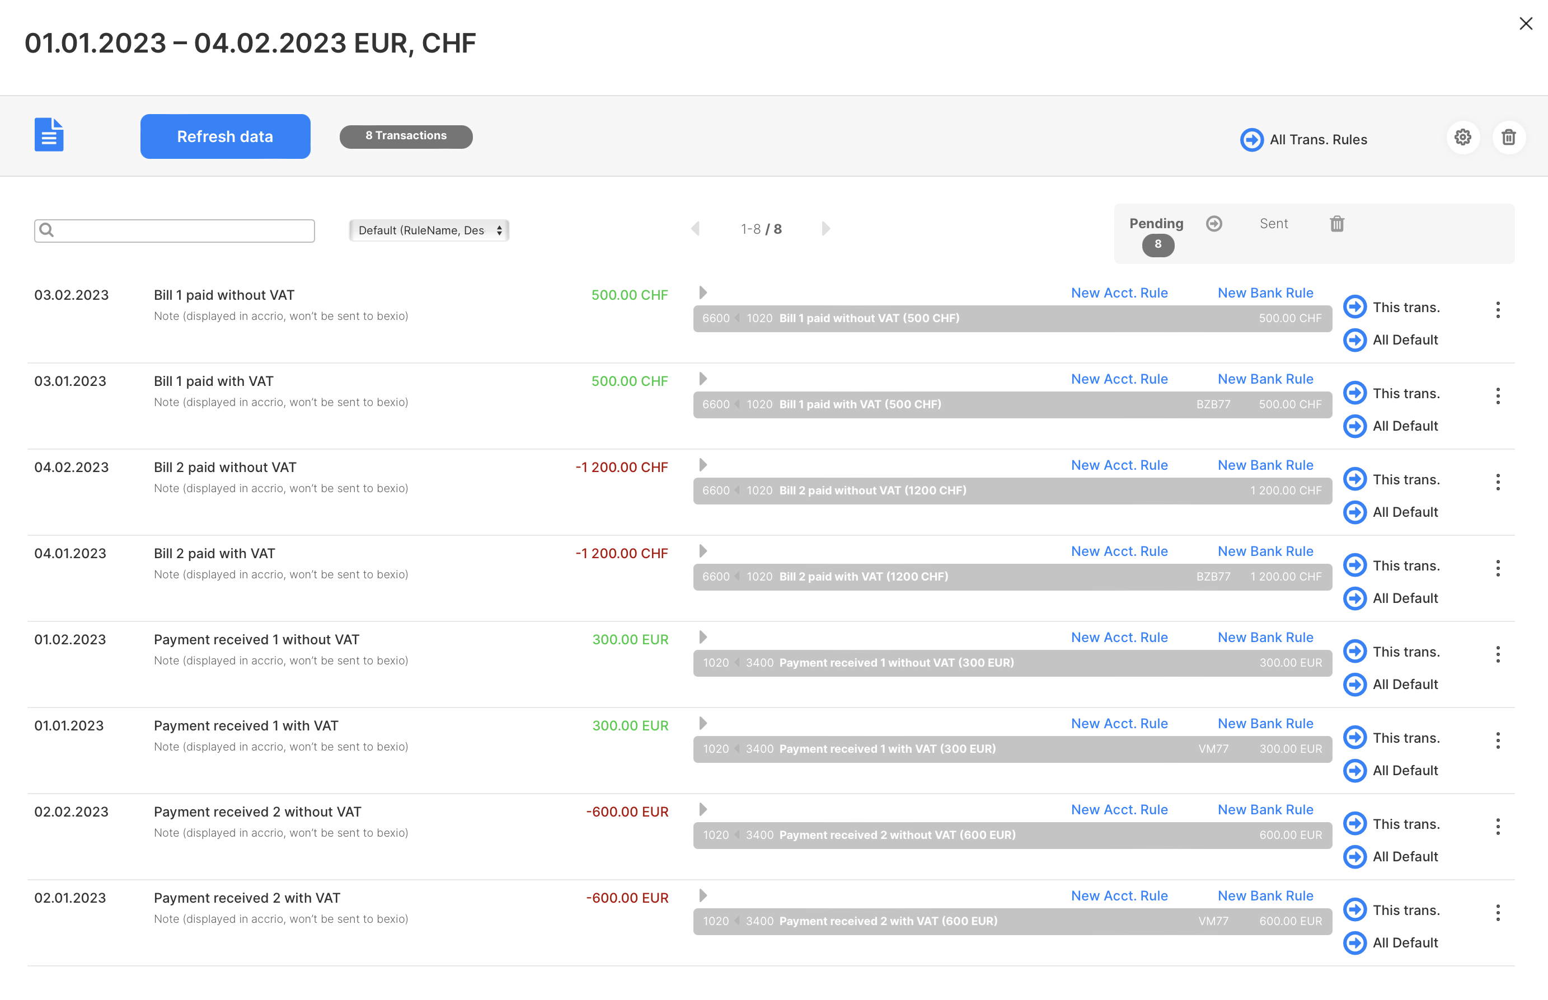This screenshot has height=1000, width=1548.
Task: Switch to the Pending tab
Action: pos(1156,223)
